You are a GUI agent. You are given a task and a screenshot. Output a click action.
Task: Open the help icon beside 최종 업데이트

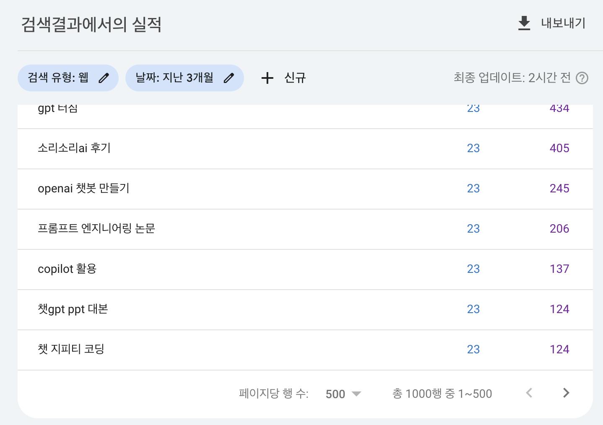[x=582, y=78]
